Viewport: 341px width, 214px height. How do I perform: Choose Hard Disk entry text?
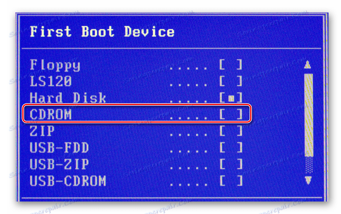(x=68, y=98)
